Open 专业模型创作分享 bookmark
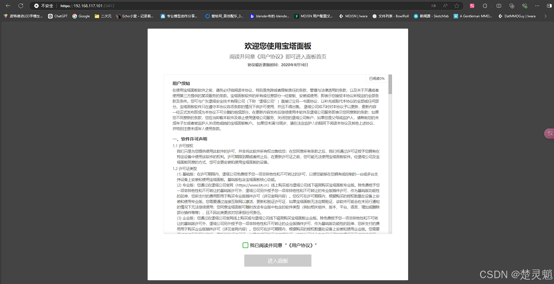The height and width of the screenshot is (284, 554). (x=179, y=16)
